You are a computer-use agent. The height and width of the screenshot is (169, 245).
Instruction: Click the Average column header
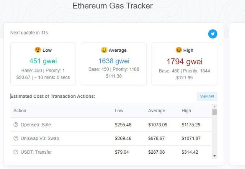tap(157, 111)
